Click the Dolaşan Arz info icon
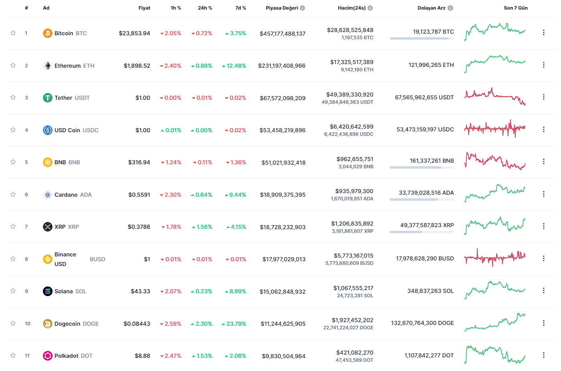The height and width of the screenshot is (371, 561). click(x=451, y=7)
